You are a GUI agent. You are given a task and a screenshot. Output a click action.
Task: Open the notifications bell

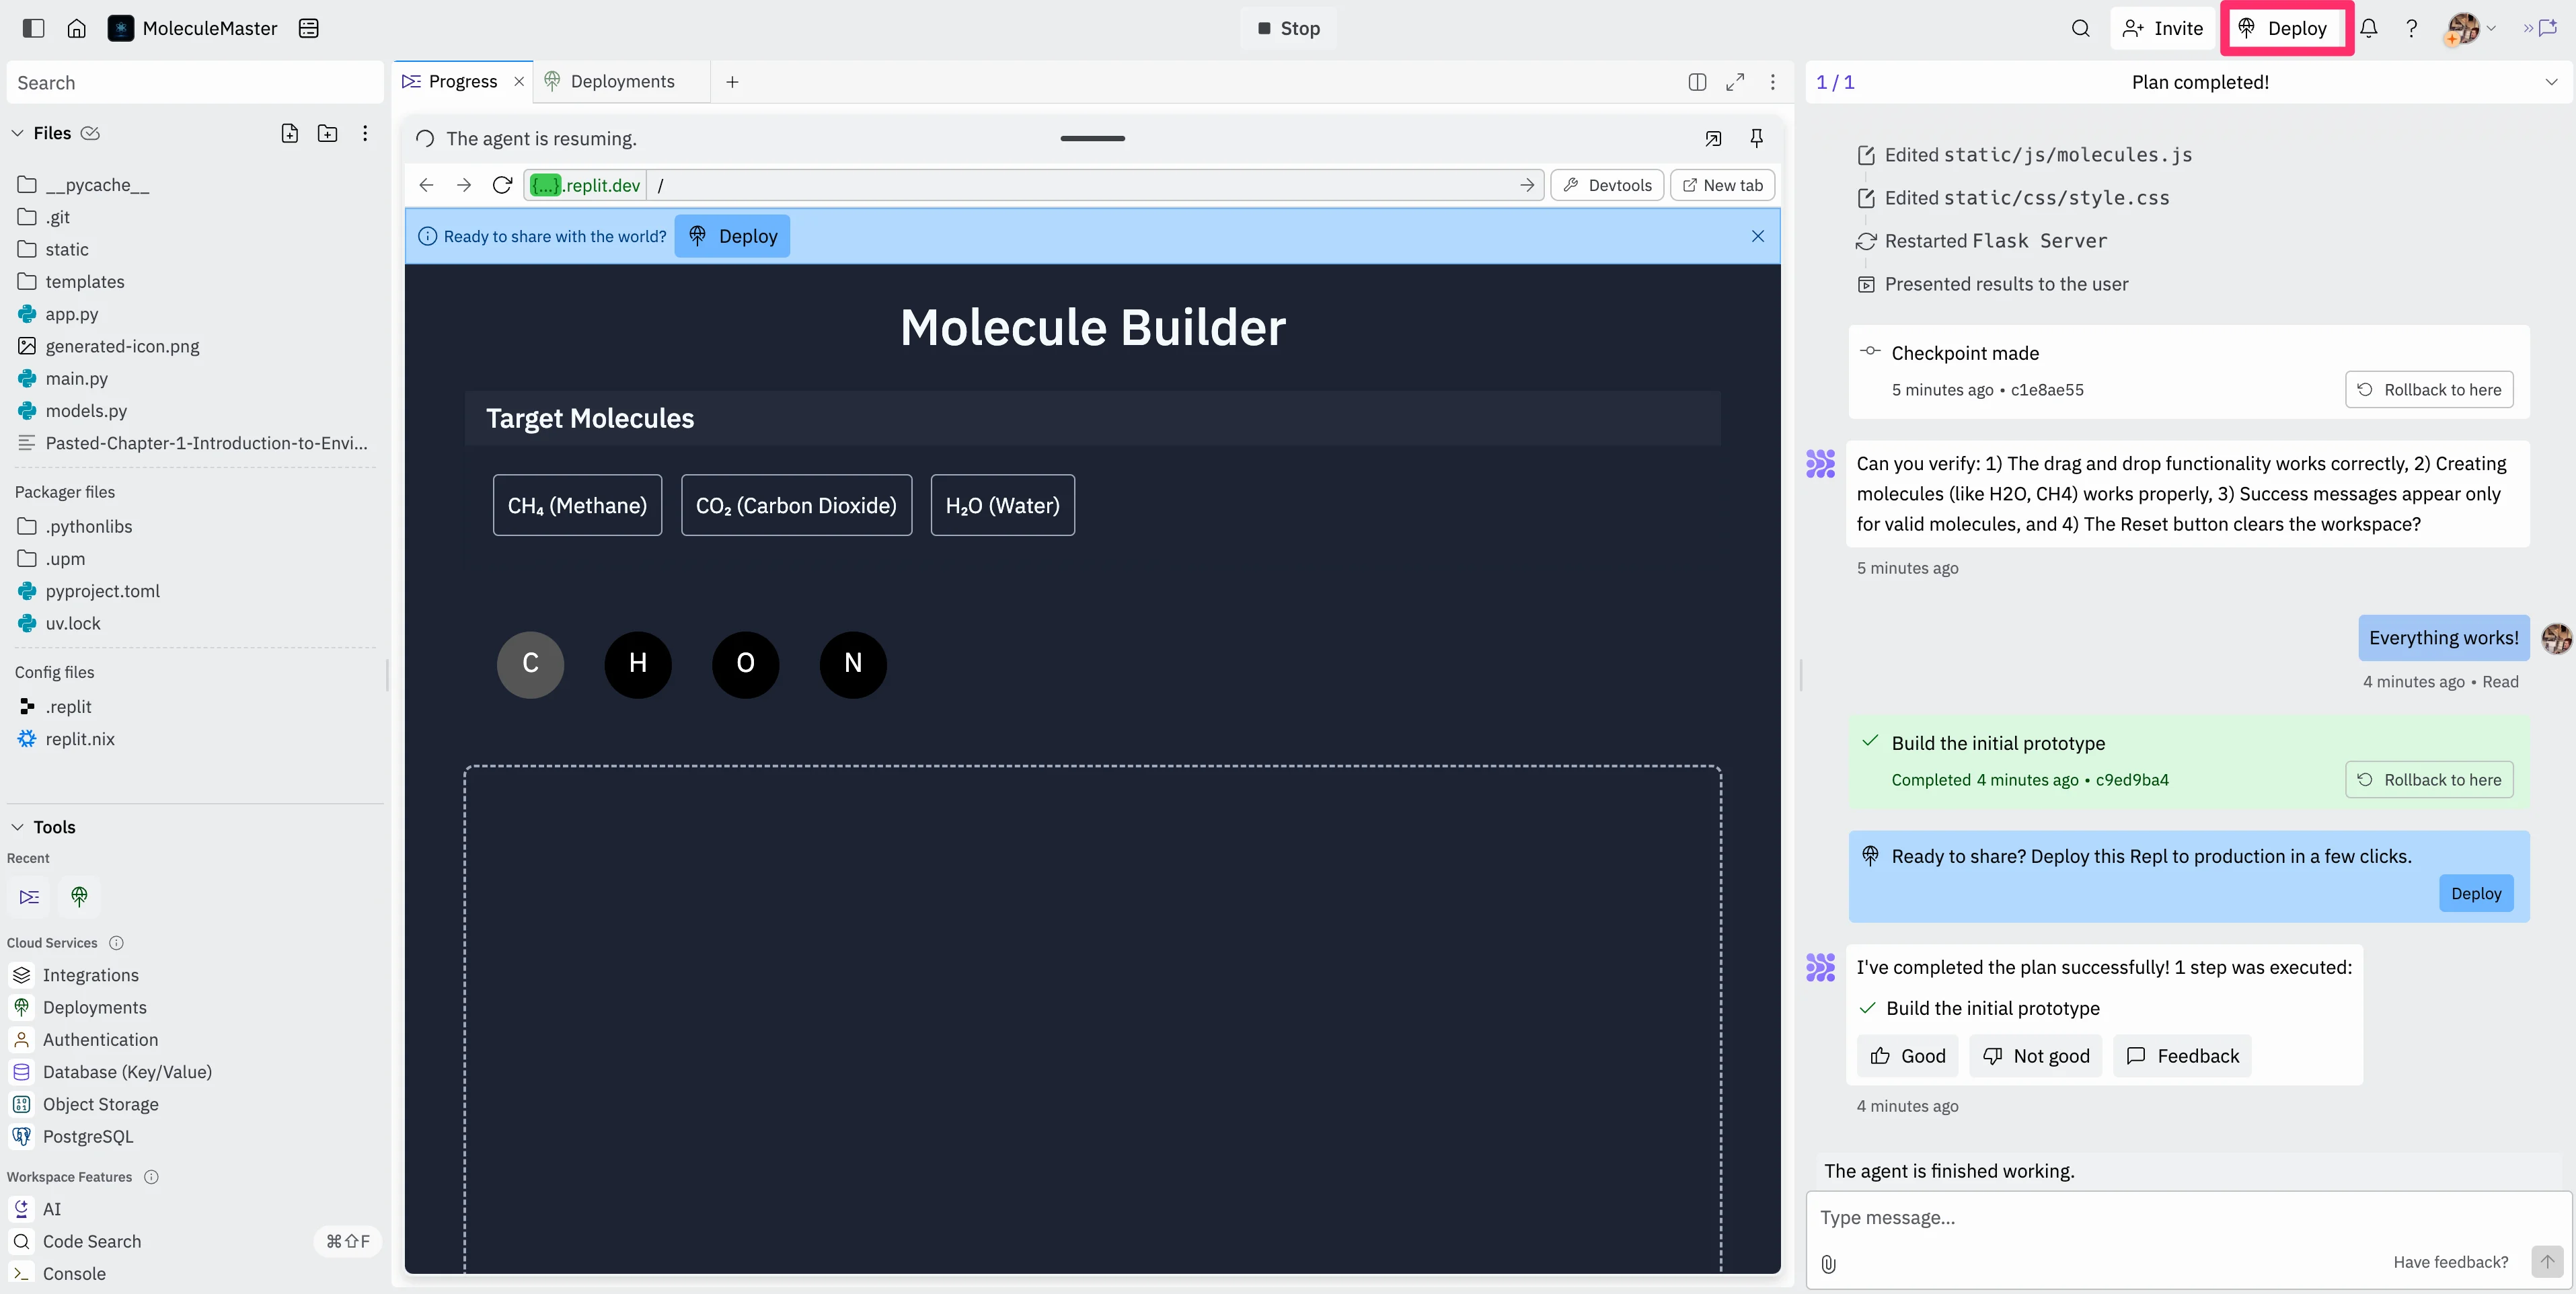[x=2368, y=28]
